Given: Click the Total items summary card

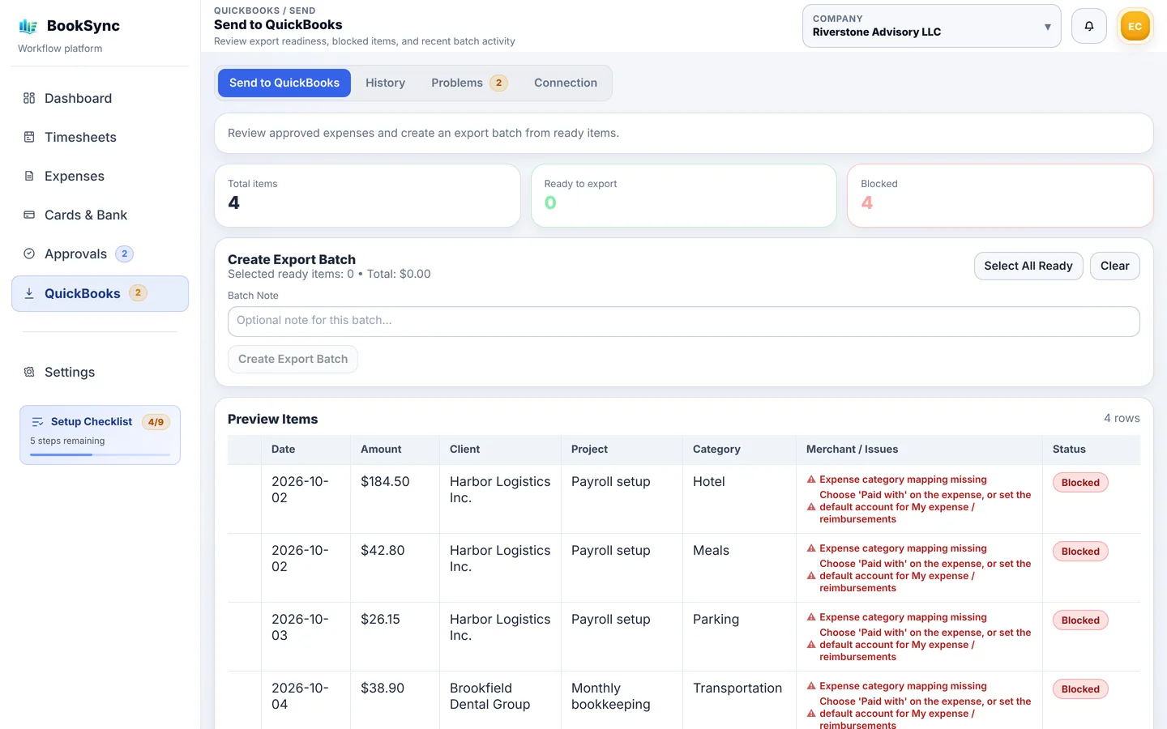Looking at the screenshot, I should coord(367,195).
